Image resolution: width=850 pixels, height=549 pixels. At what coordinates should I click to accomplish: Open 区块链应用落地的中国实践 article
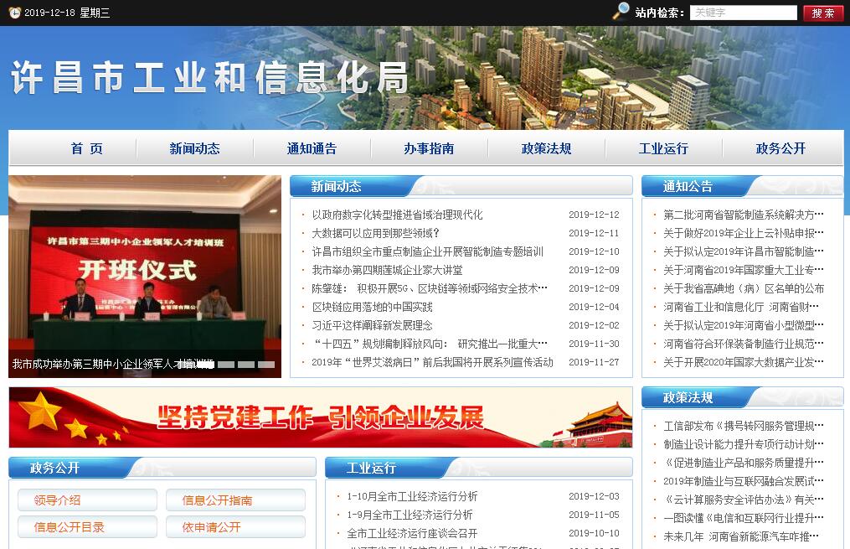point(372,307)
